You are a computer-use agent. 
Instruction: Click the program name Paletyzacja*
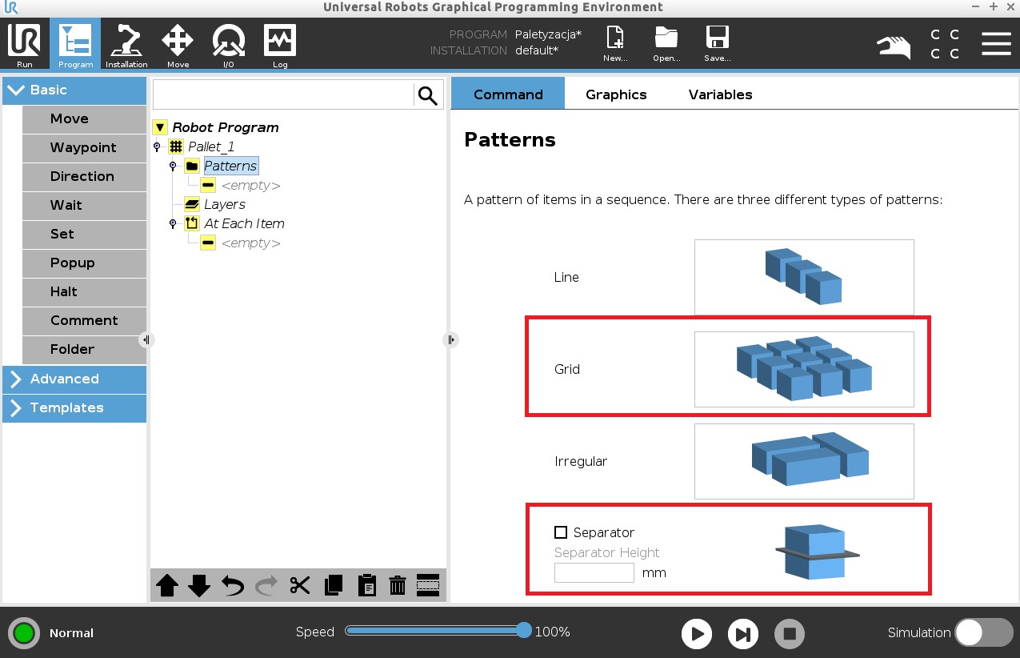pyautogui.click(x=548, y=34)
